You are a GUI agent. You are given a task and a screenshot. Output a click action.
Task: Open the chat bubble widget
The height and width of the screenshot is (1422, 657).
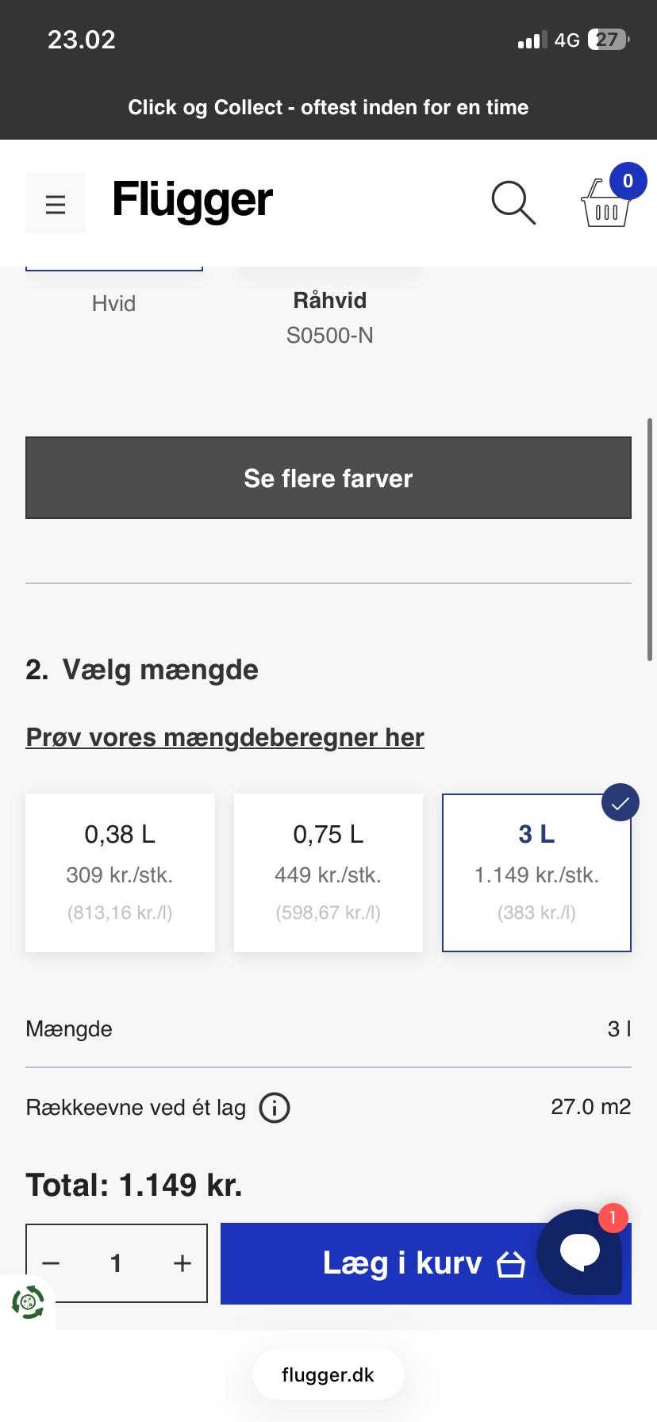(581, 1251)
